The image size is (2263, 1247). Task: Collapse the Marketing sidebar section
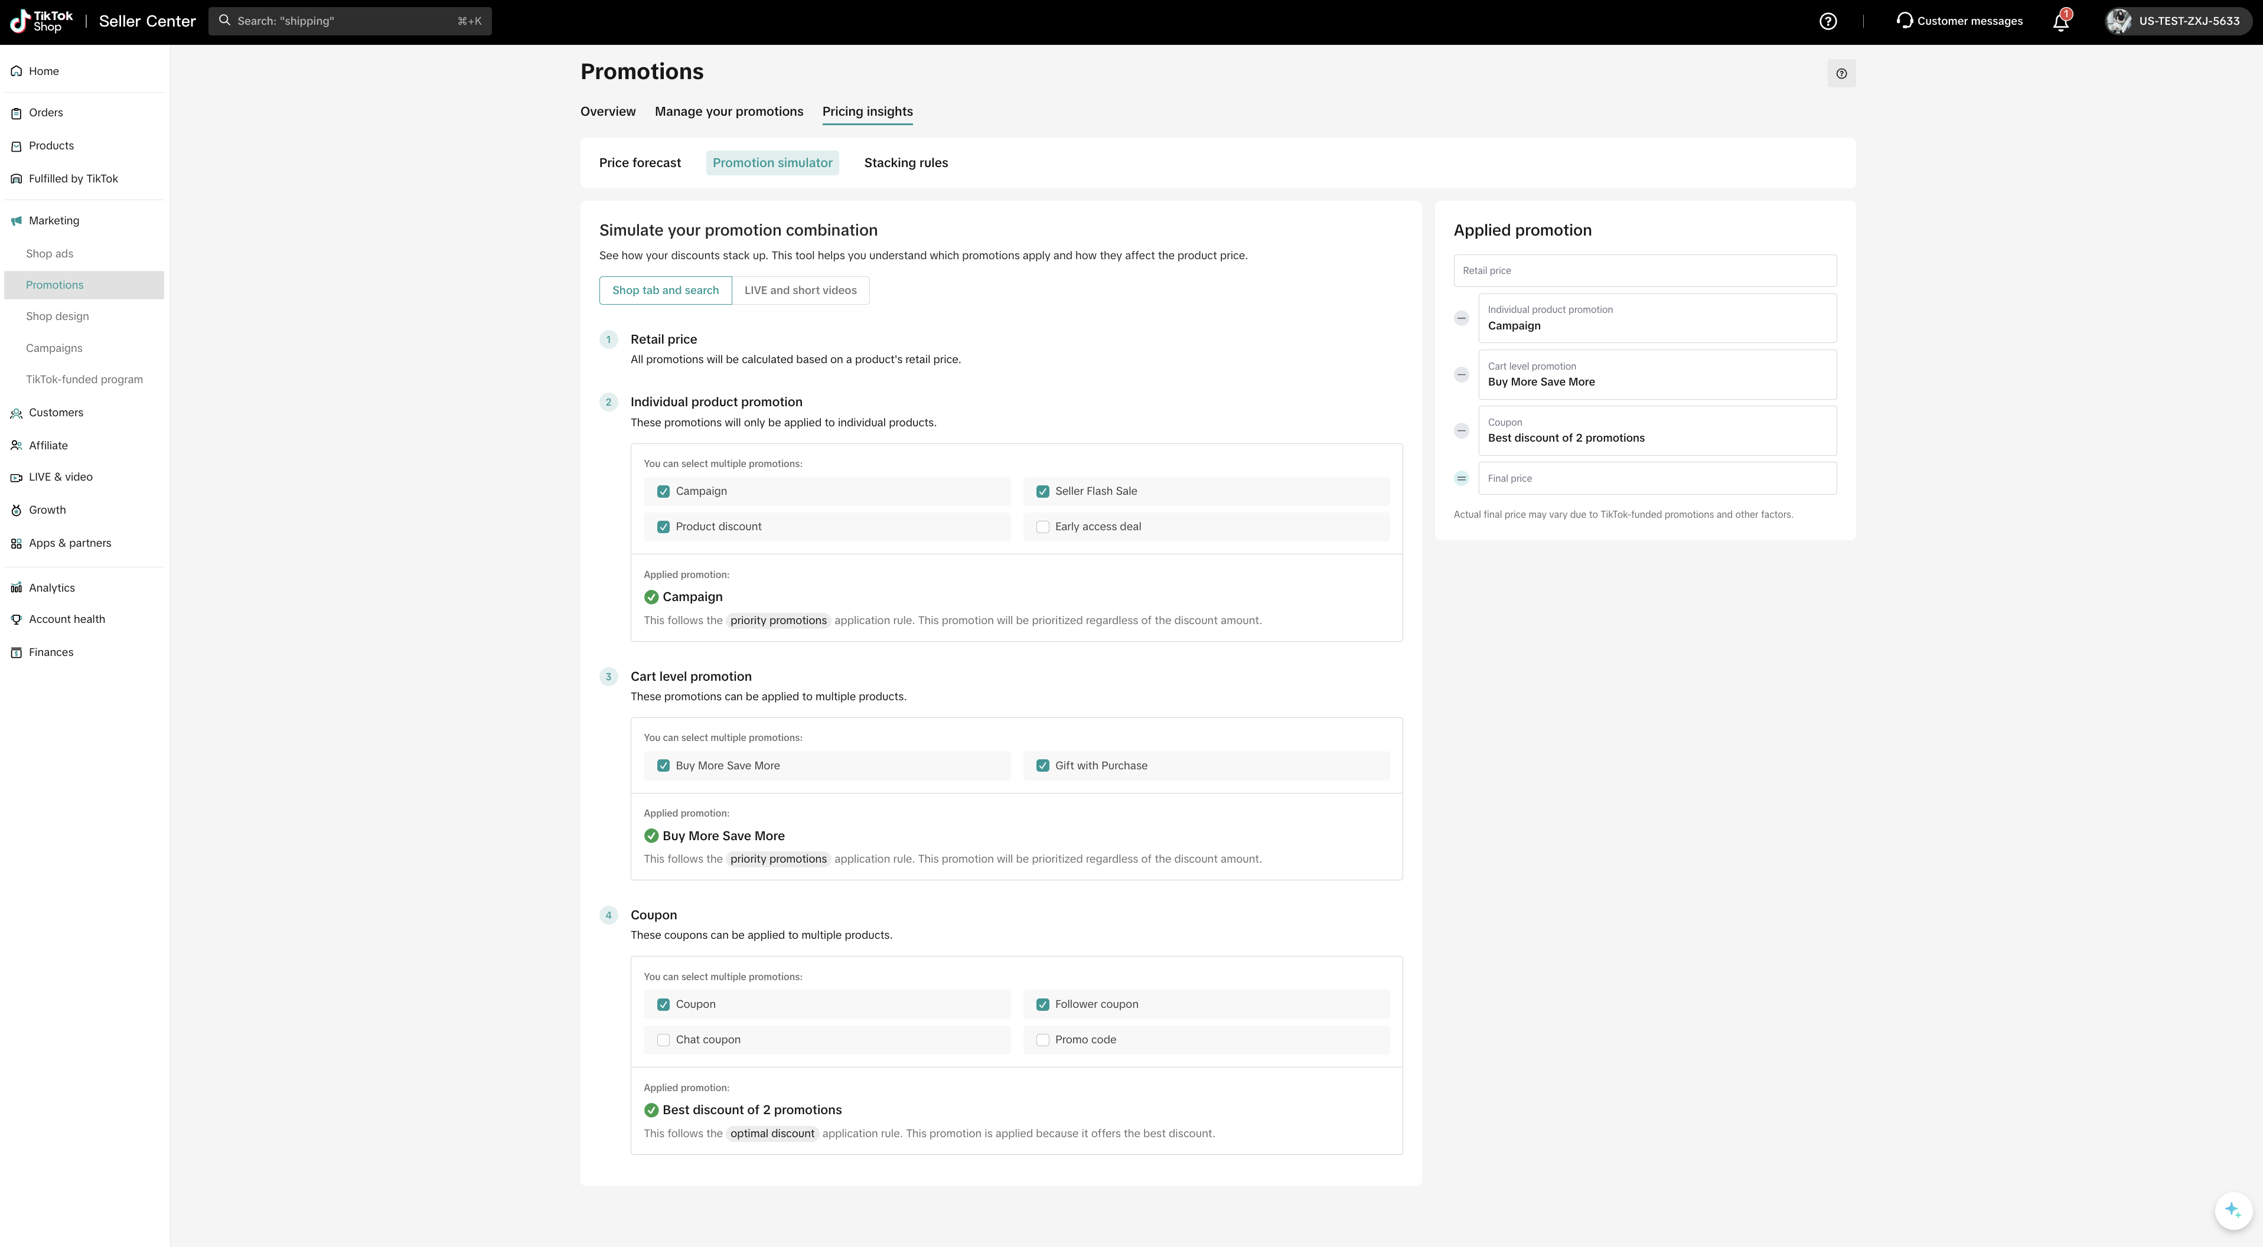point(54,221)
